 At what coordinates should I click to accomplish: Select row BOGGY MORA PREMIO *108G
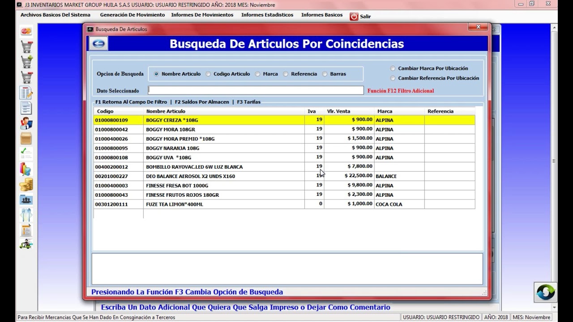[284, 139]
